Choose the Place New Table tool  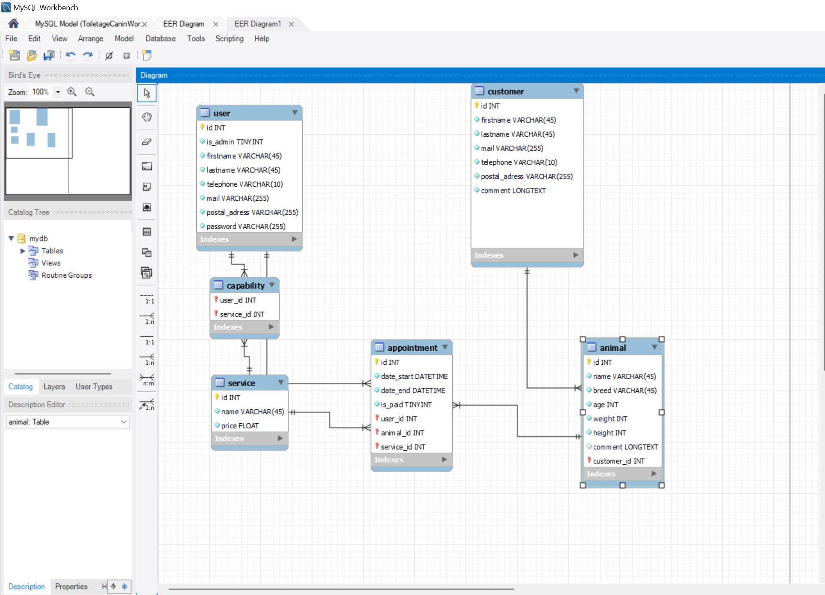click(x=147, y=232)
